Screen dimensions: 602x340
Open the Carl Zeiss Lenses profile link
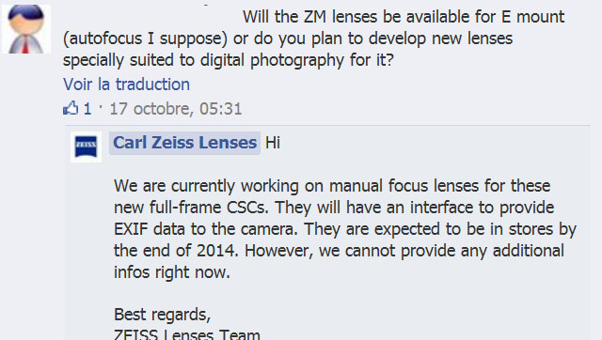[x=184, y=143]
